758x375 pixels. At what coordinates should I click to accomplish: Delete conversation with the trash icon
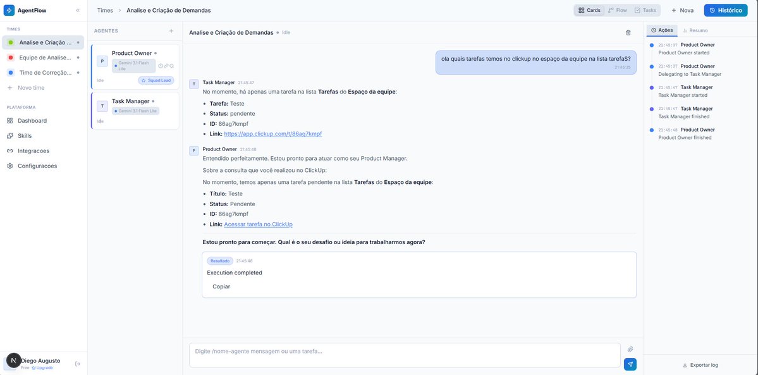[x=628, y=32]
